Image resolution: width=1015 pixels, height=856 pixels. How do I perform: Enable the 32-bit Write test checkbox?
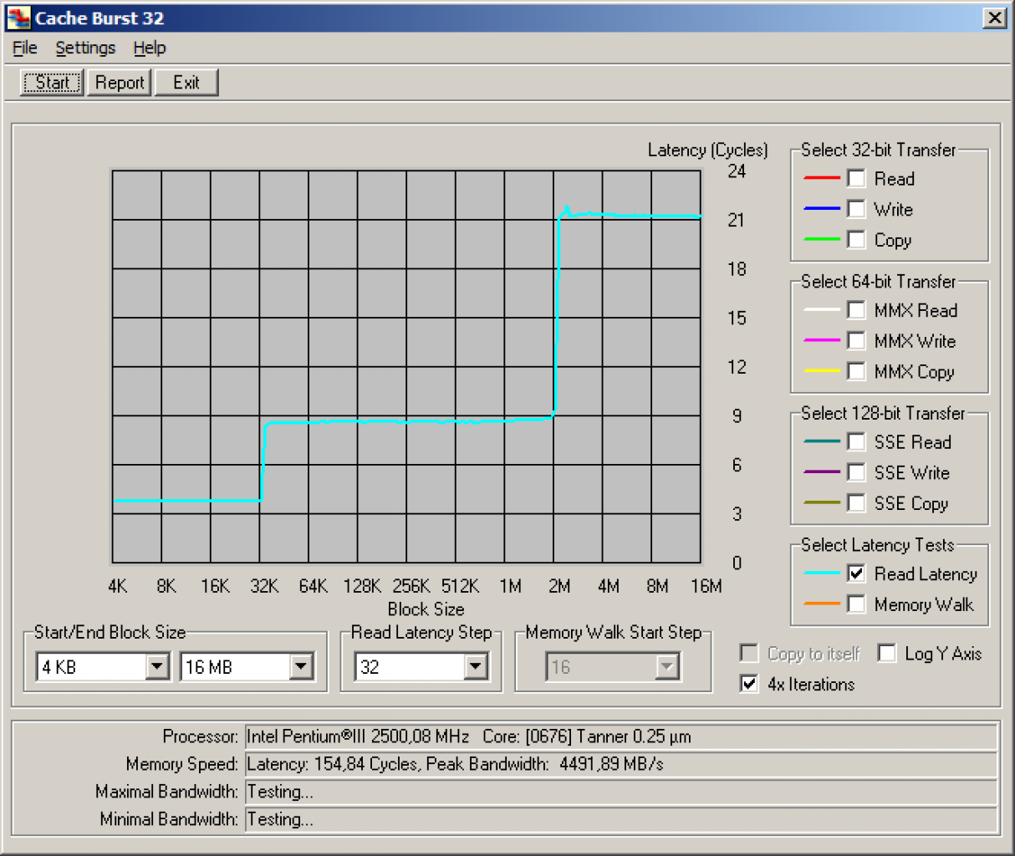coord(856,209)
